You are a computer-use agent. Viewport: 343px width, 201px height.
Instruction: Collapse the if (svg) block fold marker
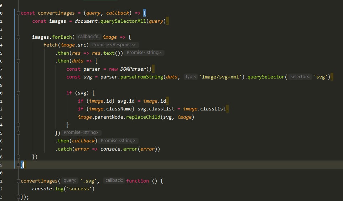point(19,93)
